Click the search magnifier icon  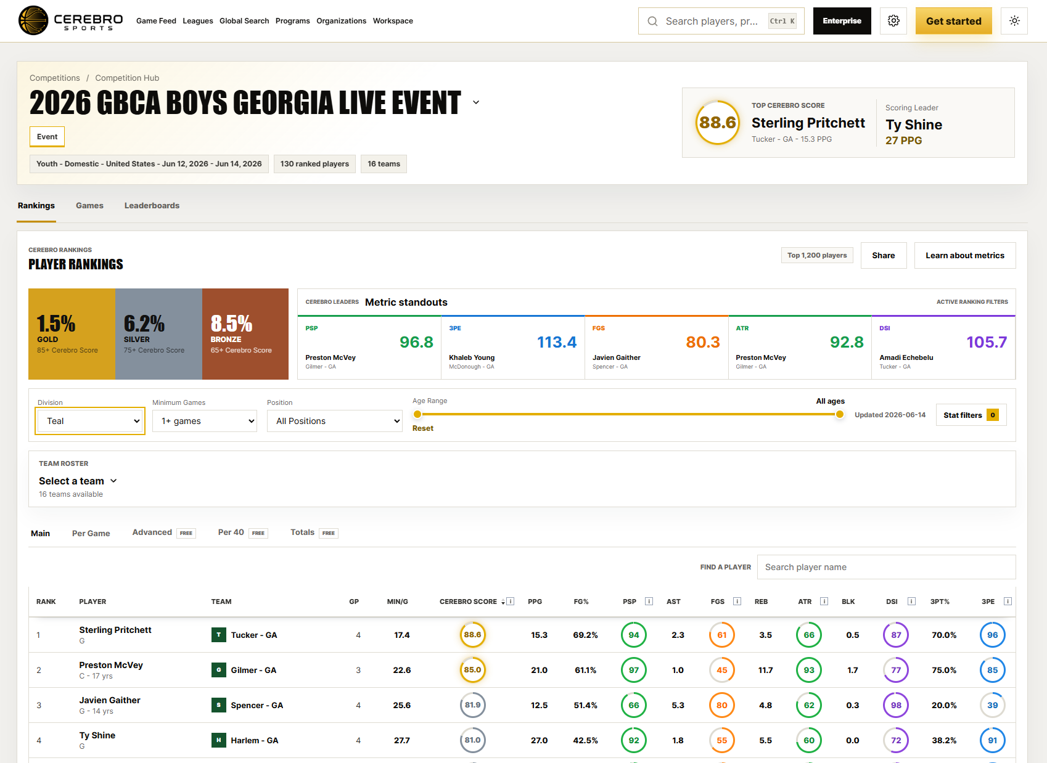(652, 21)
